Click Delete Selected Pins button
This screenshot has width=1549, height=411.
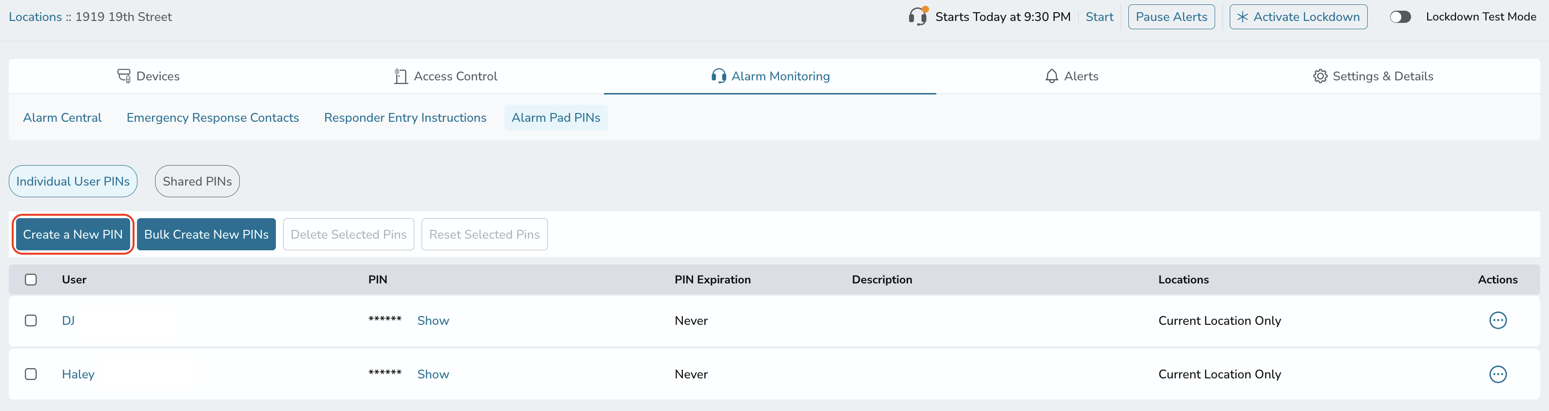348,234
